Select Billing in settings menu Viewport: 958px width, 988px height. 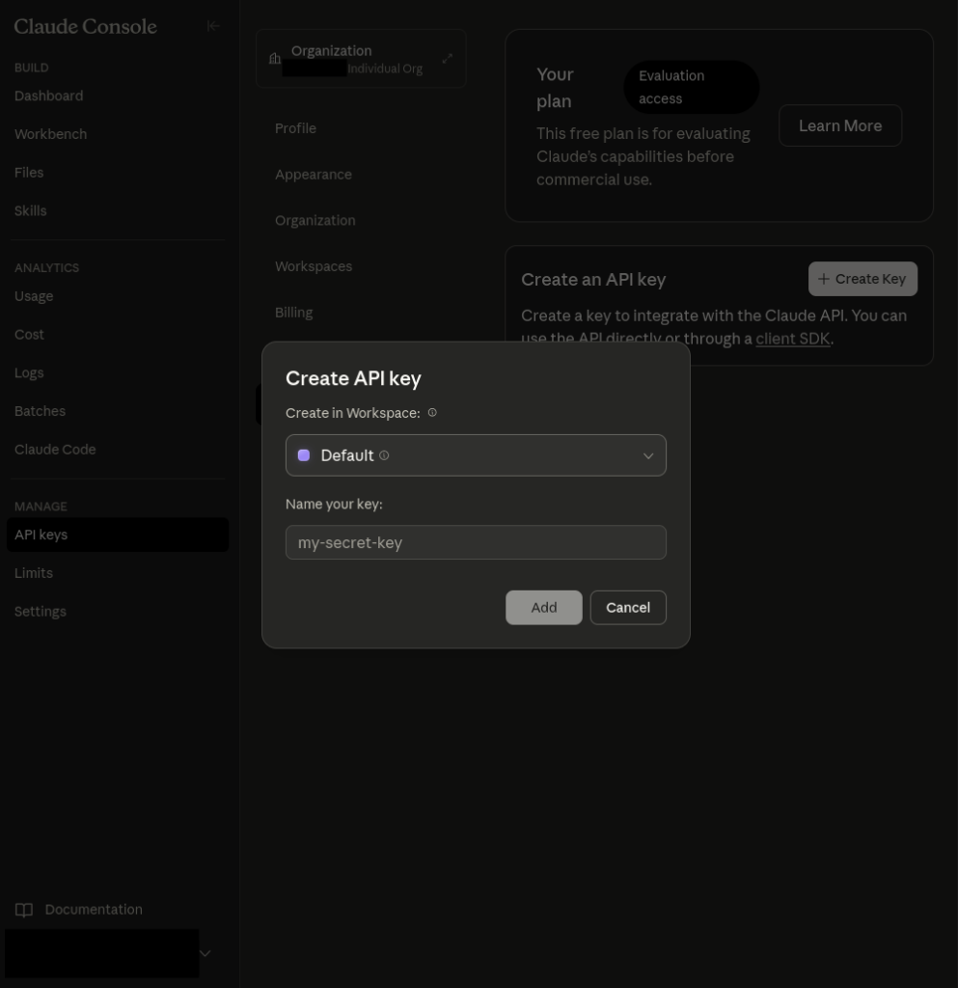293,313
